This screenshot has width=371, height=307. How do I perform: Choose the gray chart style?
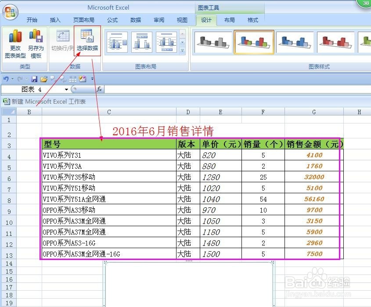(213, 42)
